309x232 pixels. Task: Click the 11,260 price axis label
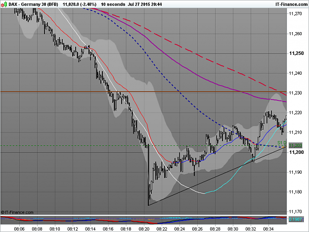295,34
